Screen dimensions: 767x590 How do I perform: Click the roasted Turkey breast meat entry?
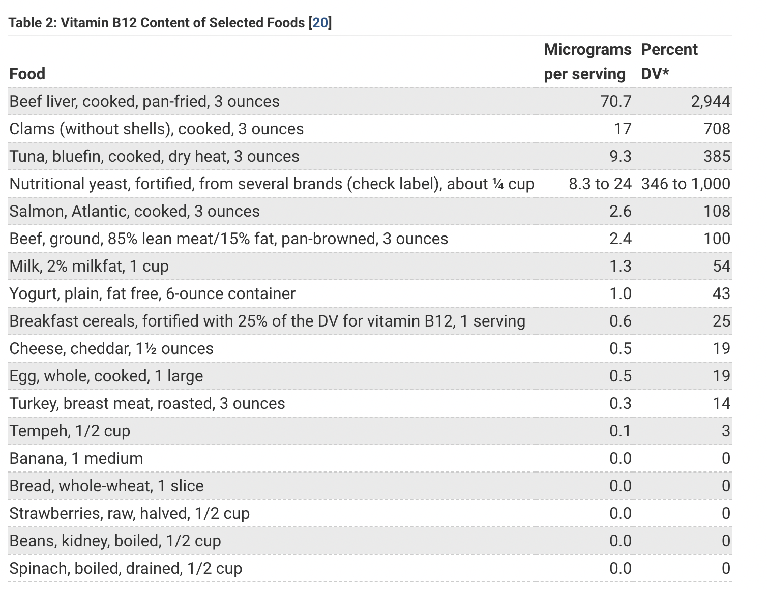[147, 403]
